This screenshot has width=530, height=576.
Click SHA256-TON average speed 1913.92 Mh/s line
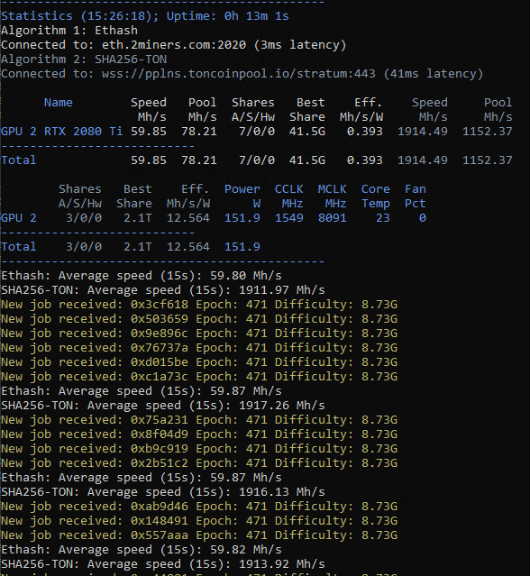coord(163,564)
